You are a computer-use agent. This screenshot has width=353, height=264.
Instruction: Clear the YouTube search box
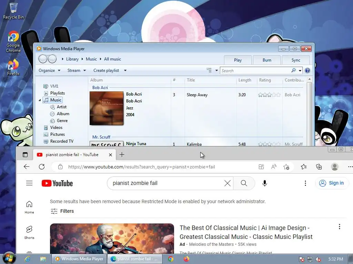pyautogui.click(x=228, y=183)
